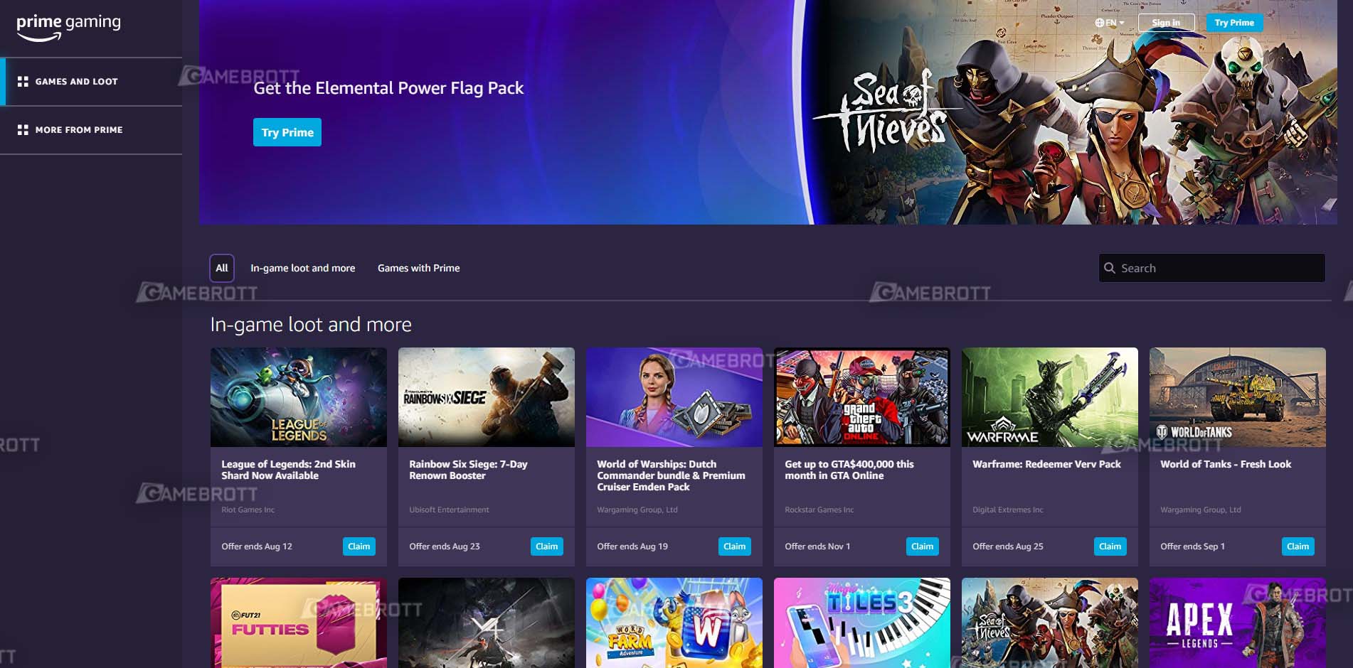Screen dimensions: 1353x668
Task: Open the Magic Tiles 3 thumbnail
Action: click(x=862, y=623)
